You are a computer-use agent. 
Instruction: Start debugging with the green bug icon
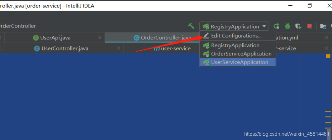point(287,26)
